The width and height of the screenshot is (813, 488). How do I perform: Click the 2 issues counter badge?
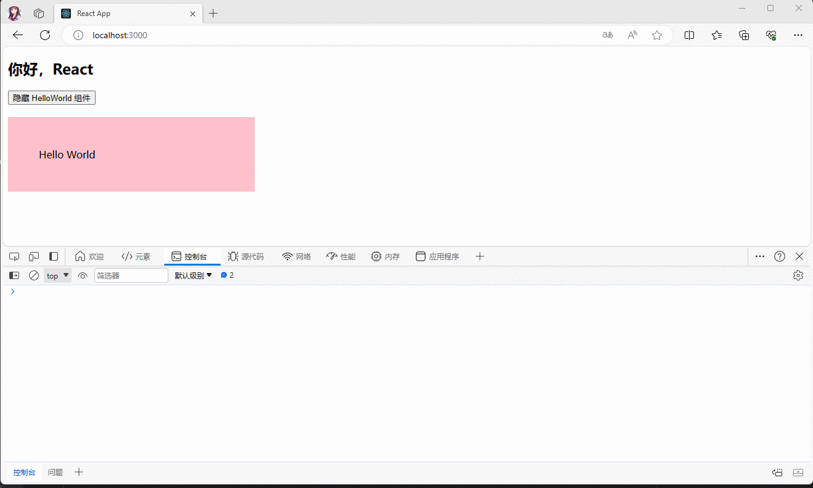click(x=227, y=275)
